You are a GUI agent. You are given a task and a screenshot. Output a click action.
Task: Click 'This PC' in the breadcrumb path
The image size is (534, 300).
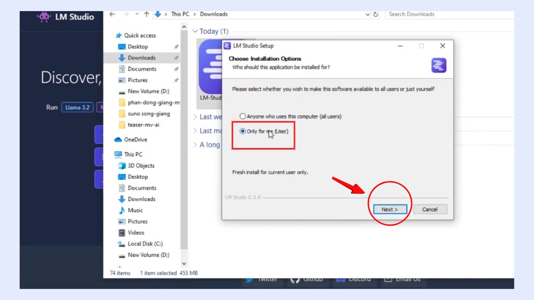180,14
